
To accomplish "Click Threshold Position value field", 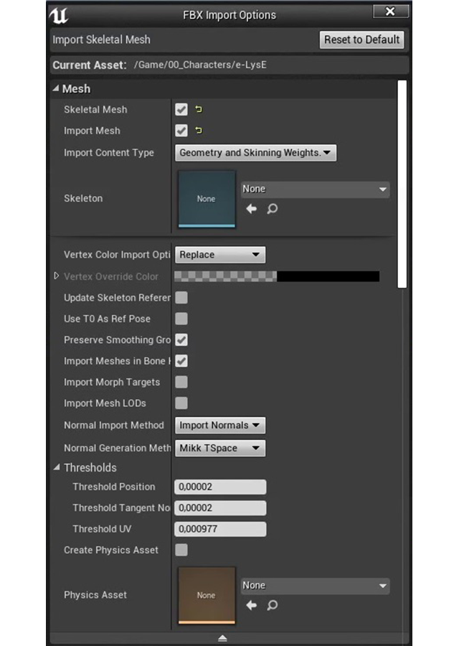I will (x=220, y=487).
